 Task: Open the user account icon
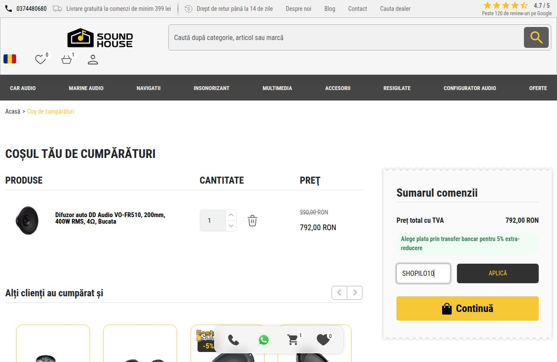click(x=93, y=60)
